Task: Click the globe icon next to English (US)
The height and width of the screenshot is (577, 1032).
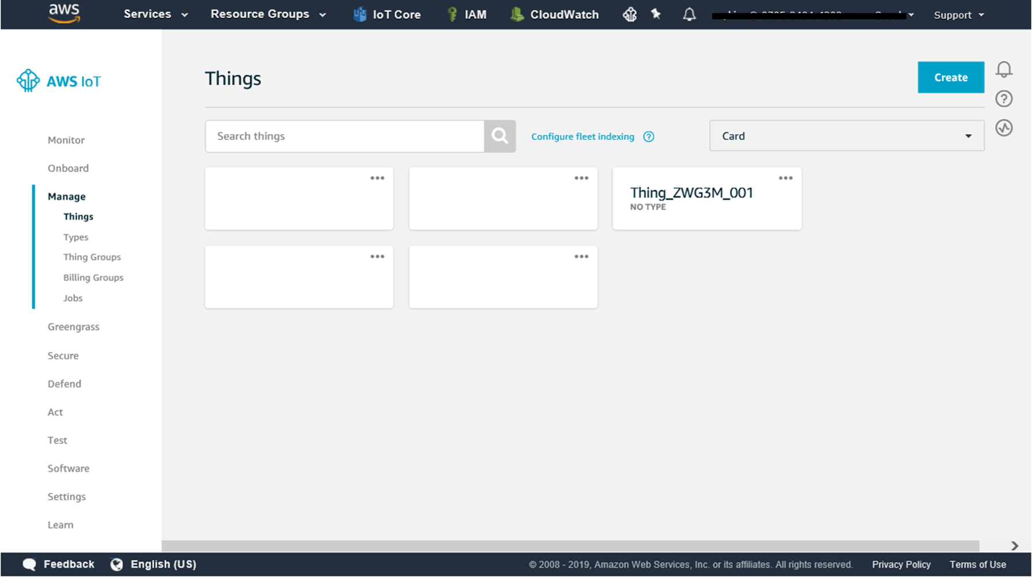Action: 116,564
